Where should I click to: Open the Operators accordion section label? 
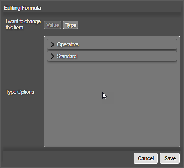[x=112, y=44]
